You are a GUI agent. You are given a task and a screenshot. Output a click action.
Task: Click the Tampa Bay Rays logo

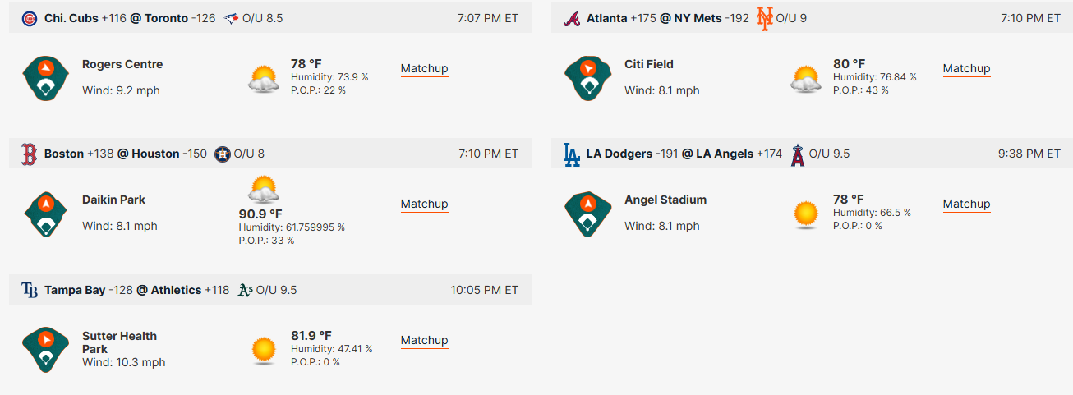click(x=30, y=290)
